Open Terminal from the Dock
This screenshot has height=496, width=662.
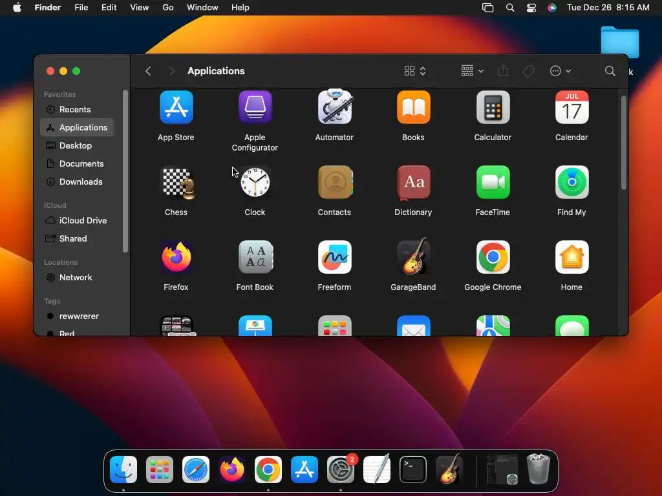(x=413, y=470)
